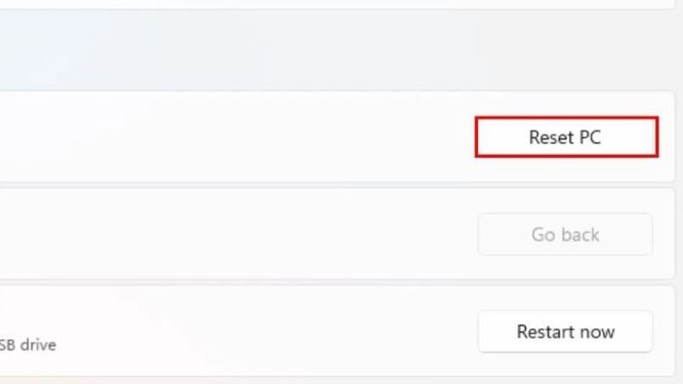Click the "SB drive" description text
The image size is (683, 384).
click(x=28, y=345)
